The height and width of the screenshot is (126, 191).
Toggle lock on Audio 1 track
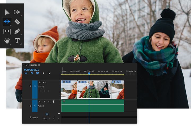30,106
